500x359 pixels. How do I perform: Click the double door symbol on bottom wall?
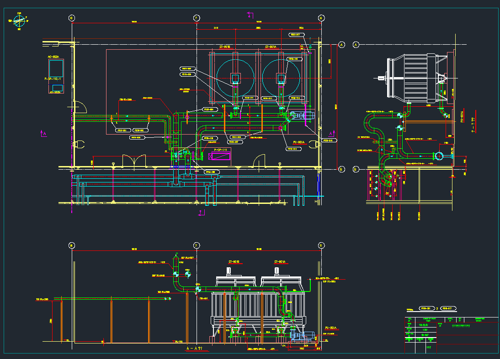133,161
